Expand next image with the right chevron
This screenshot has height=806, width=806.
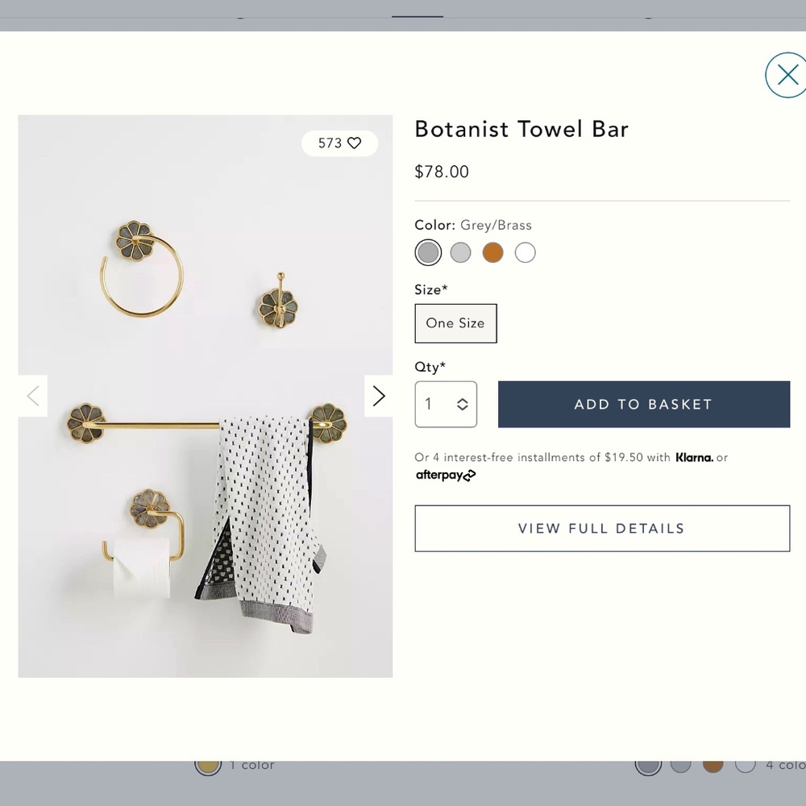(x=378, y=396)
